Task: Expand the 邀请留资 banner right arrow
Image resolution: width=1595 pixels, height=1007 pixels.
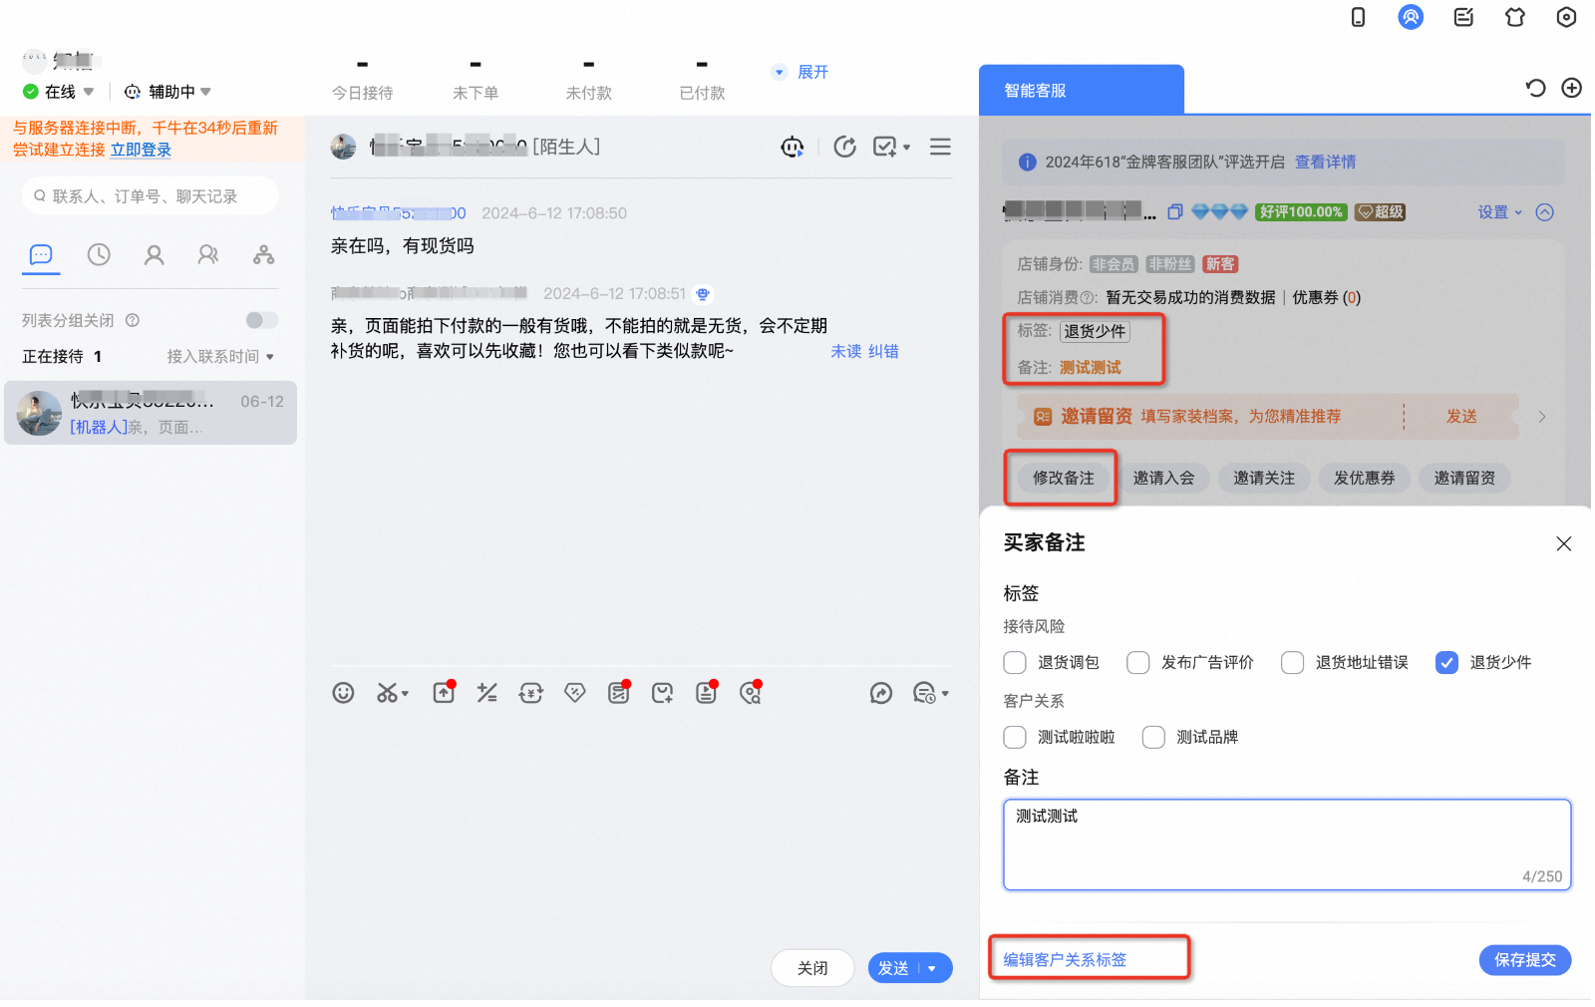Action: [x=1542, y=417]
